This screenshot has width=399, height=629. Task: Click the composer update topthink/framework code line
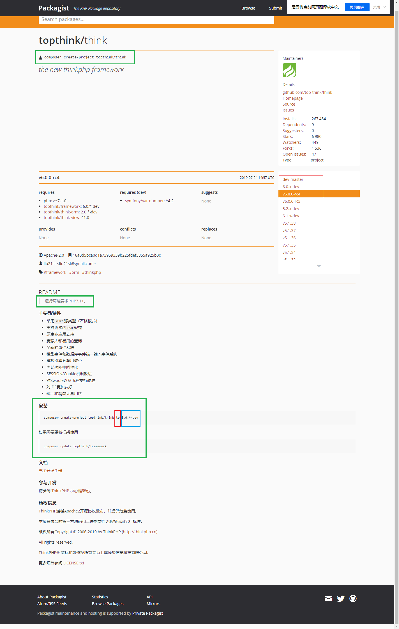tap(75, 446)
